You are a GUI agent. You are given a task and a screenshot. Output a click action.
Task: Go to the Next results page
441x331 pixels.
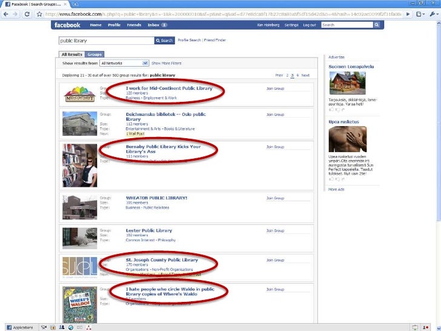tap(305, 75)
